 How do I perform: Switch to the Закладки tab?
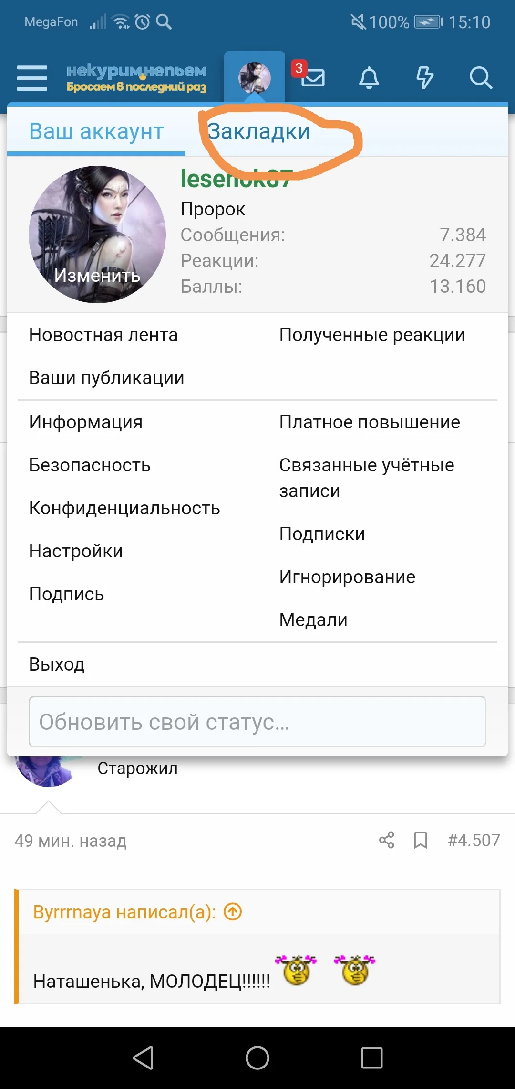[259, 131]
